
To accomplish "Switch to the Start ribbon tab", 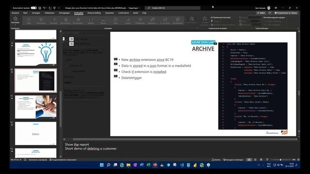I will pyautogui.click(x=25, y=13).
